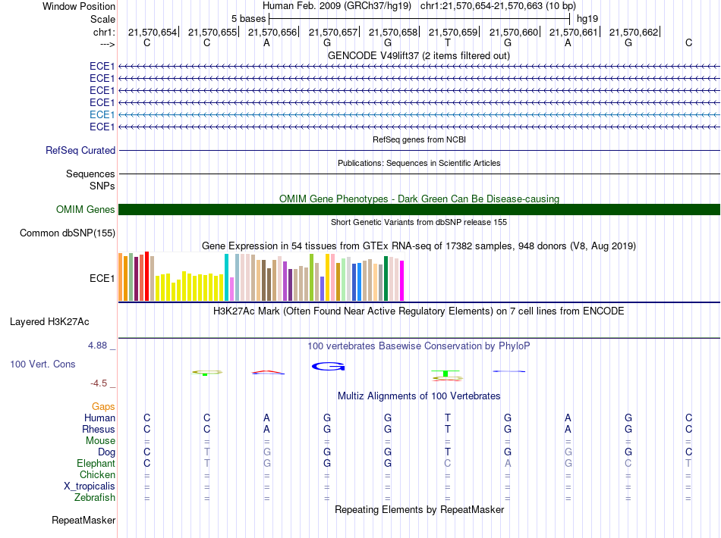The image size is (721, 538).
Task: Select the large blue G conservation logo
Action: coord(328,366)
